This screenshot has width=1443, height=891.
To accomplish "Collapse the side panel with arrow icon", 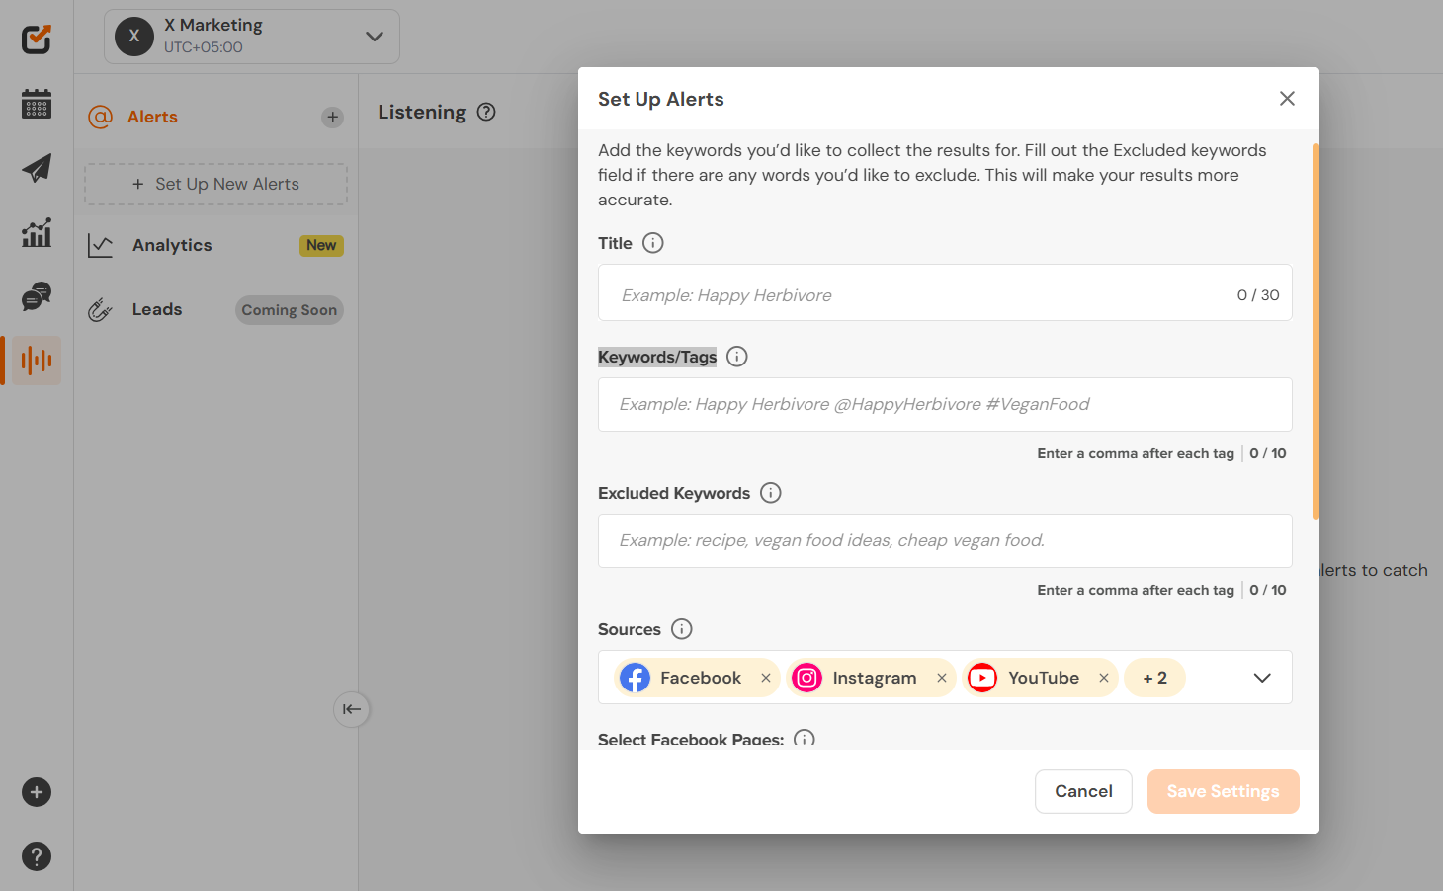I will [x=352, y=709].
